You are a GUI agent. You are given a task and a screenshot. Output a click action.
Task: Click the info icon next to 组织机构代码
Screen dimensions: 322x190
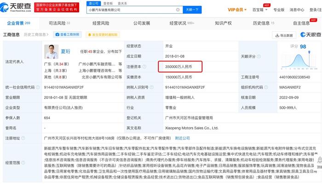tap(266, 87)
